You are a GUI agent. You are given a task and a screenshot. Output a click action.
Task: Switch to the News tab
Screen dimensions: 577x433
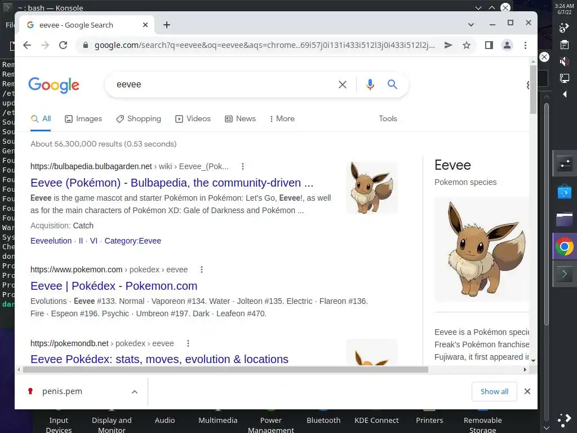240,119
